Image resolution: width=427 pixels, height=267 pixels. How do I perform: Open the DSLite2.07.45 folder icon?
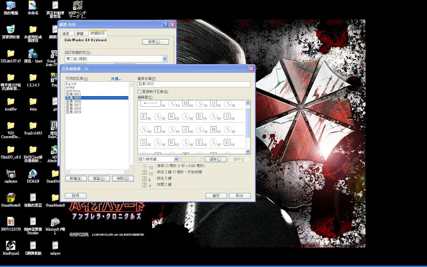click(x=11, y=56)
